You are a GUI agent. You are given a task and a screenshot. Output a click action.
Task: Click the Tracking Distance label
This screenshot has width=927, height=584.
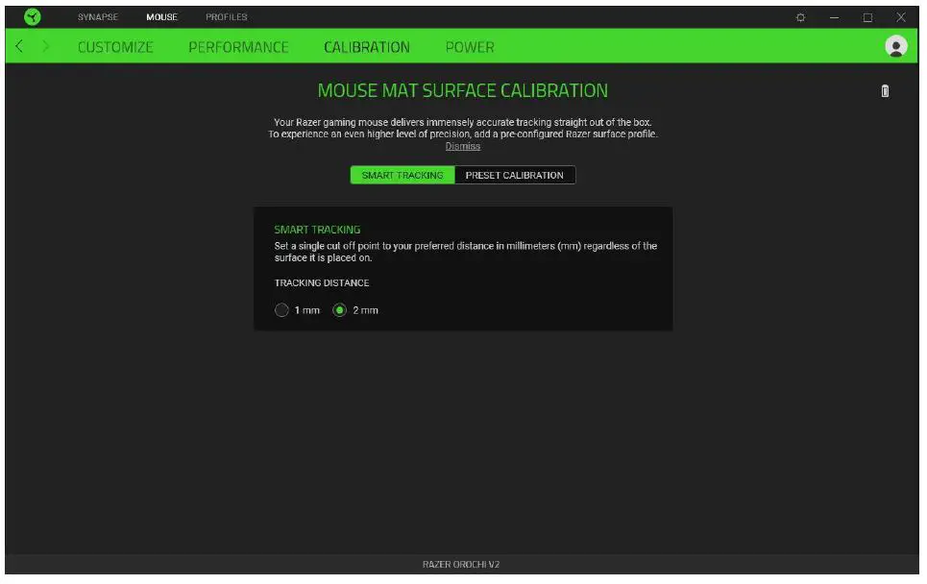[x=322, y=282]
